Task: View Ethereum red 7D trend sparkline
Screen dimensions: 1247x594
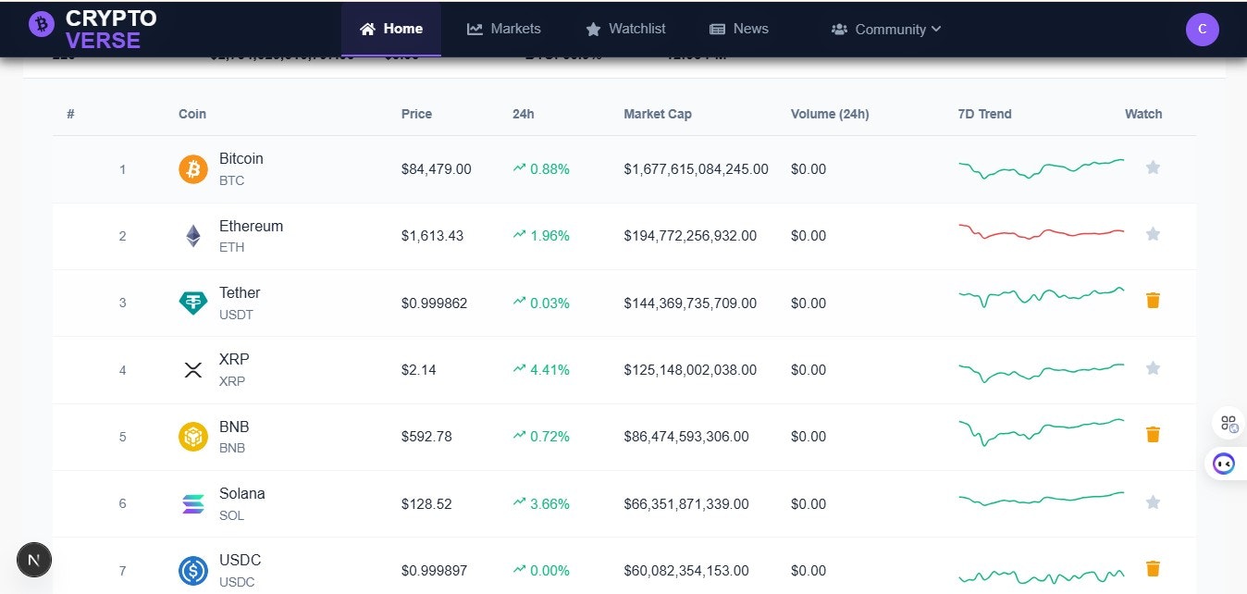Action: click(x=1042, y=231)
